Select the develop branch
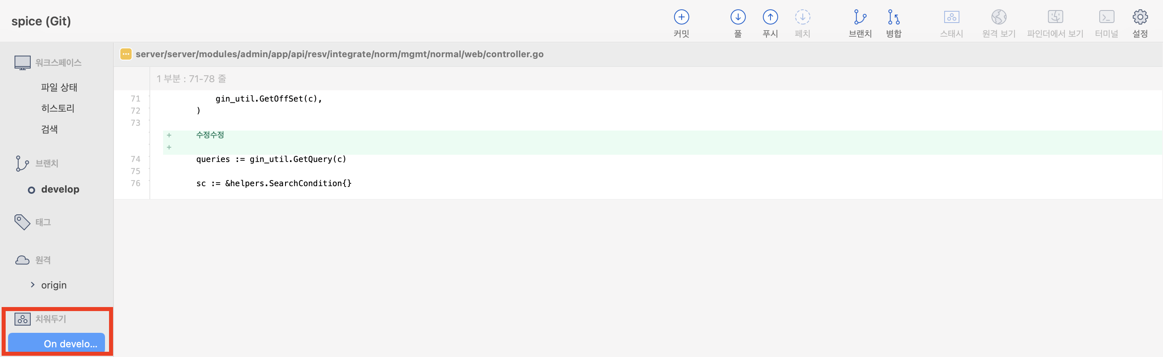 [x=60, y=189]
